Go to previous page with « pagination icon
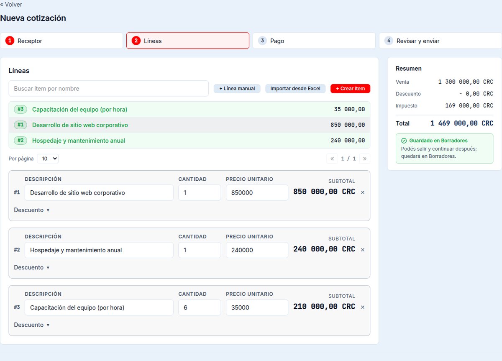The image size is (502, 361). pos(332,159)
